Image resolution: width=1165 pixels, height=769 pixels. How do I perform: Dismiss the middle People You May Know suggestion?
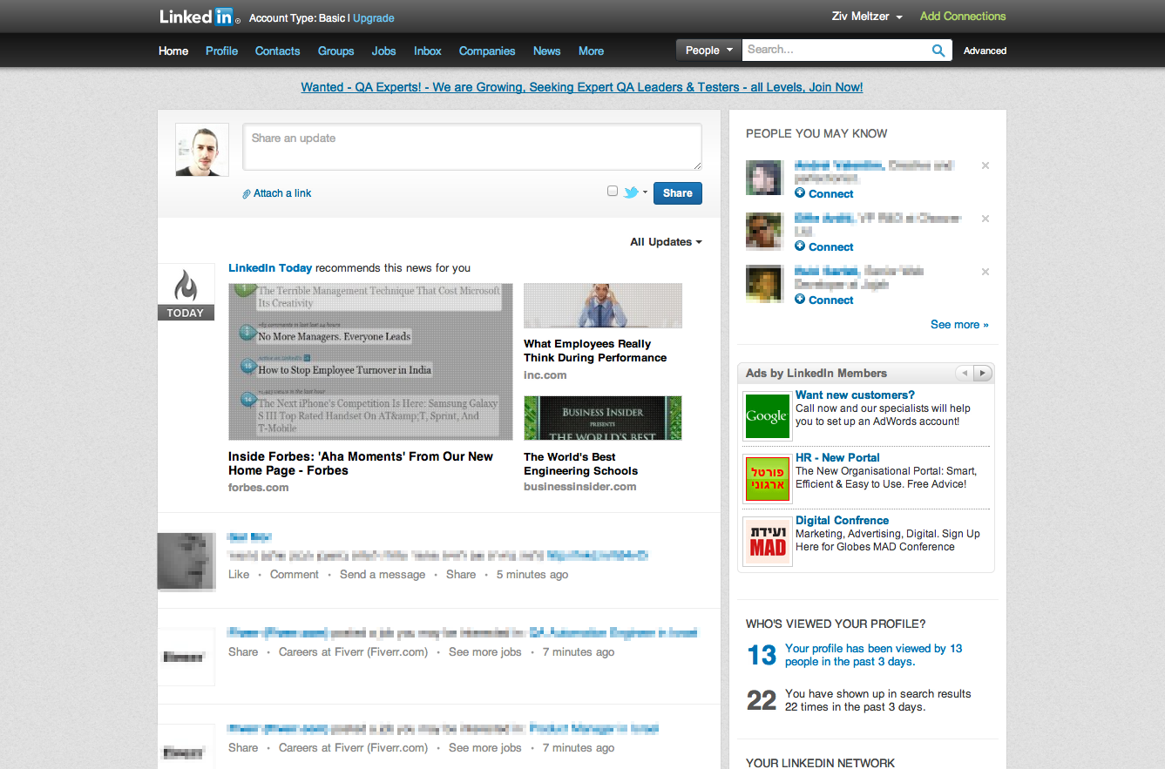coord(986,219)
